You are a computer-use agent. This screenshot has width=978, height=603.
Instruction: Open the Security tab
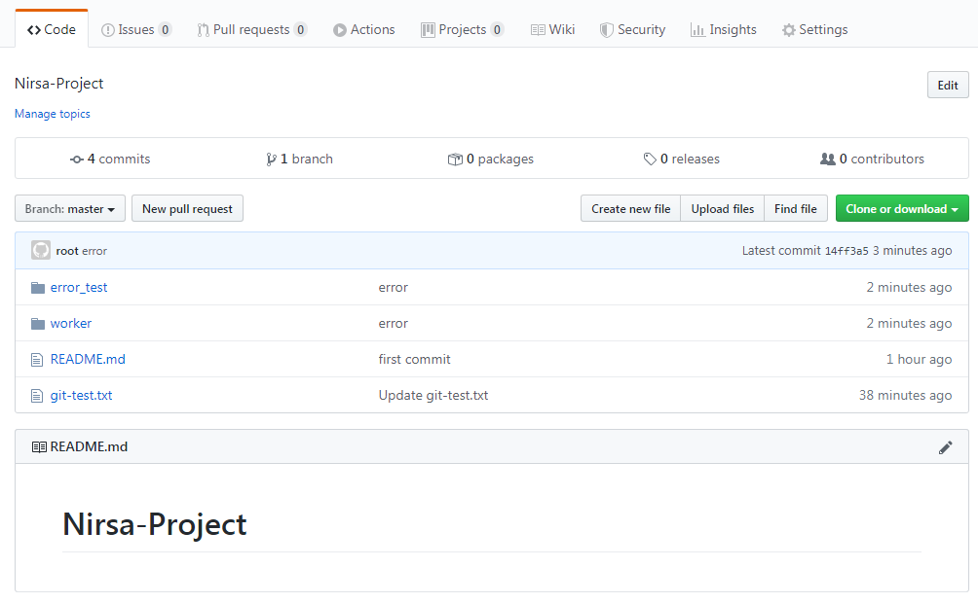632,29
